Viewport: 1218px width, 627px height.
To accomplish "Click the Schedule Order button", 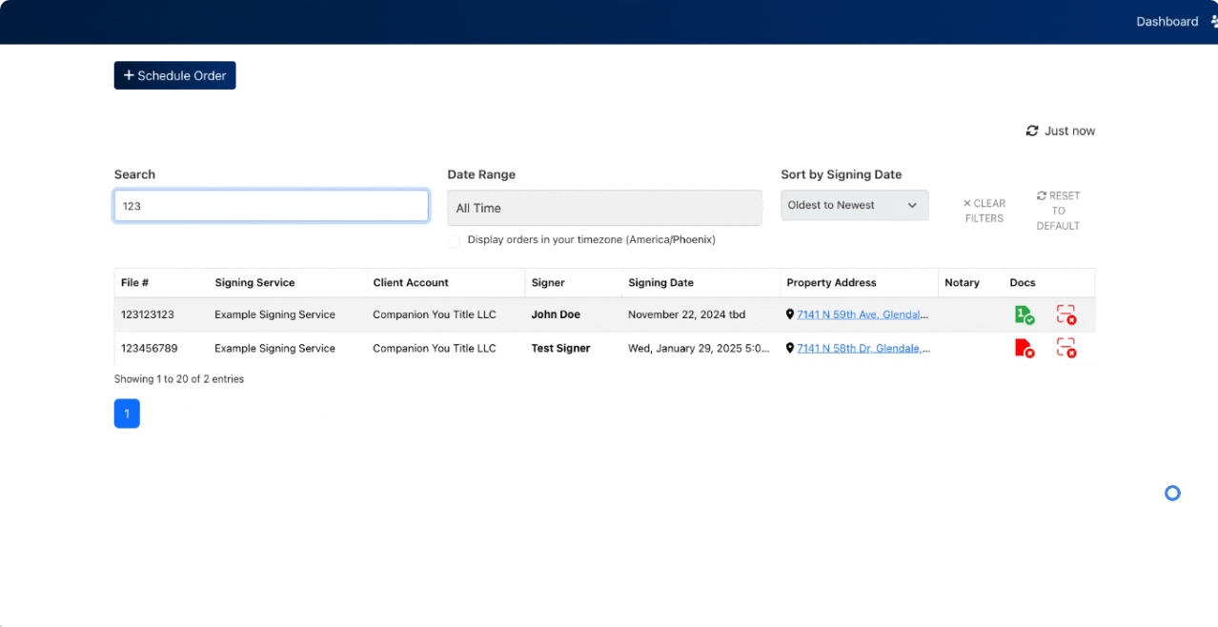I will point(174,75).
